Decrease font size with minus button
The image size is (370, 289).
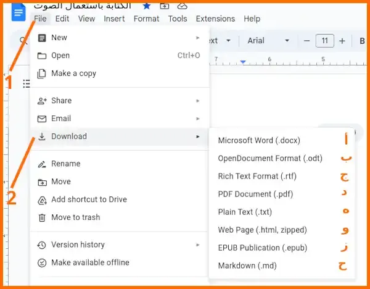pos(306,41)
